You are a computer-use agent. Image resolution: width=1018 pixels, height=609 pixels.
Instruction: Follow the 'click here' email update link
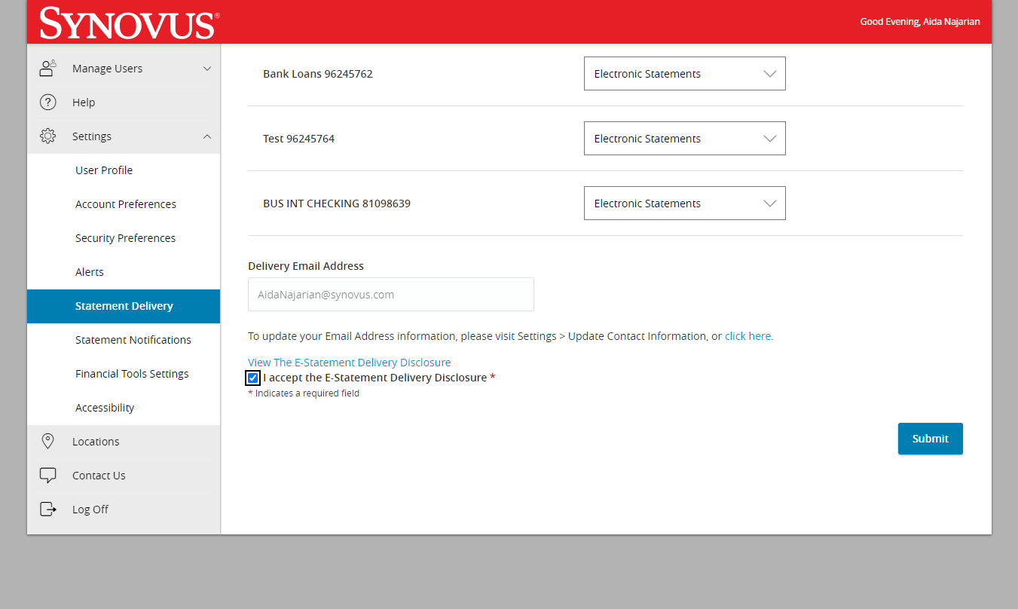[x=747, y=336]
